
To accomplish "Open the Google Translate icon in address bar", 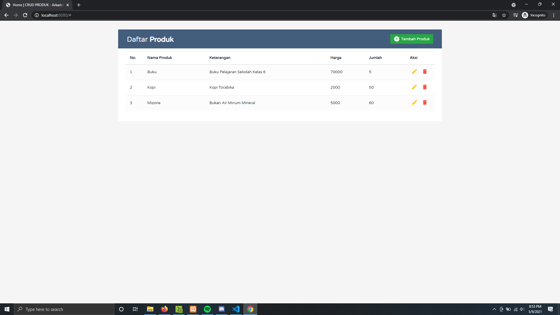I will coord(495,15).
